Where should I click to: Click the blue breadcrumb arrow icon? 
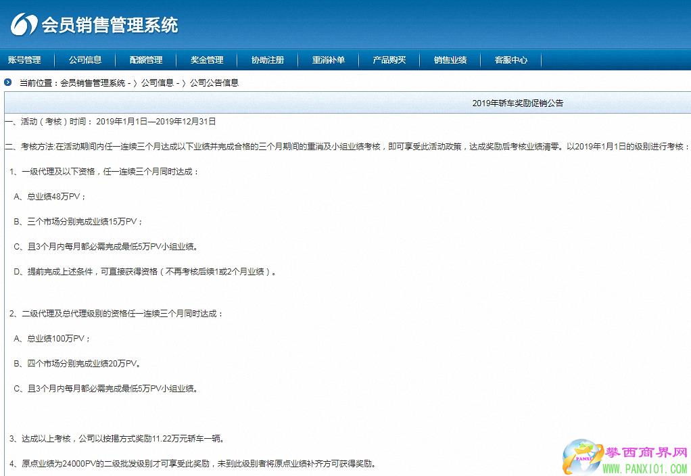pos(8,82)
